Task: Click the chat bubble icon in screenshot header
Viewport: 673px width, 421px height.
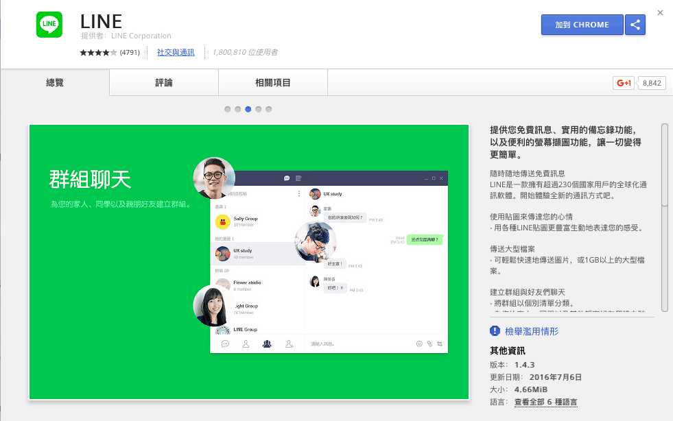Action: 287,178
